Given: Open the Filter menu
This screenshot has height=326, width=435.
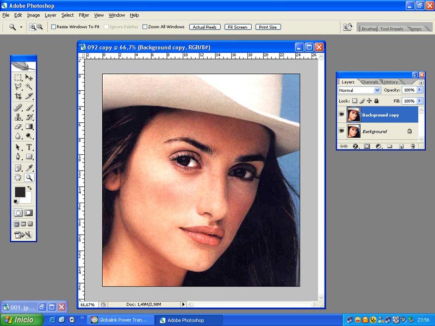Looking at the screenshot, I should coord(84,15).
